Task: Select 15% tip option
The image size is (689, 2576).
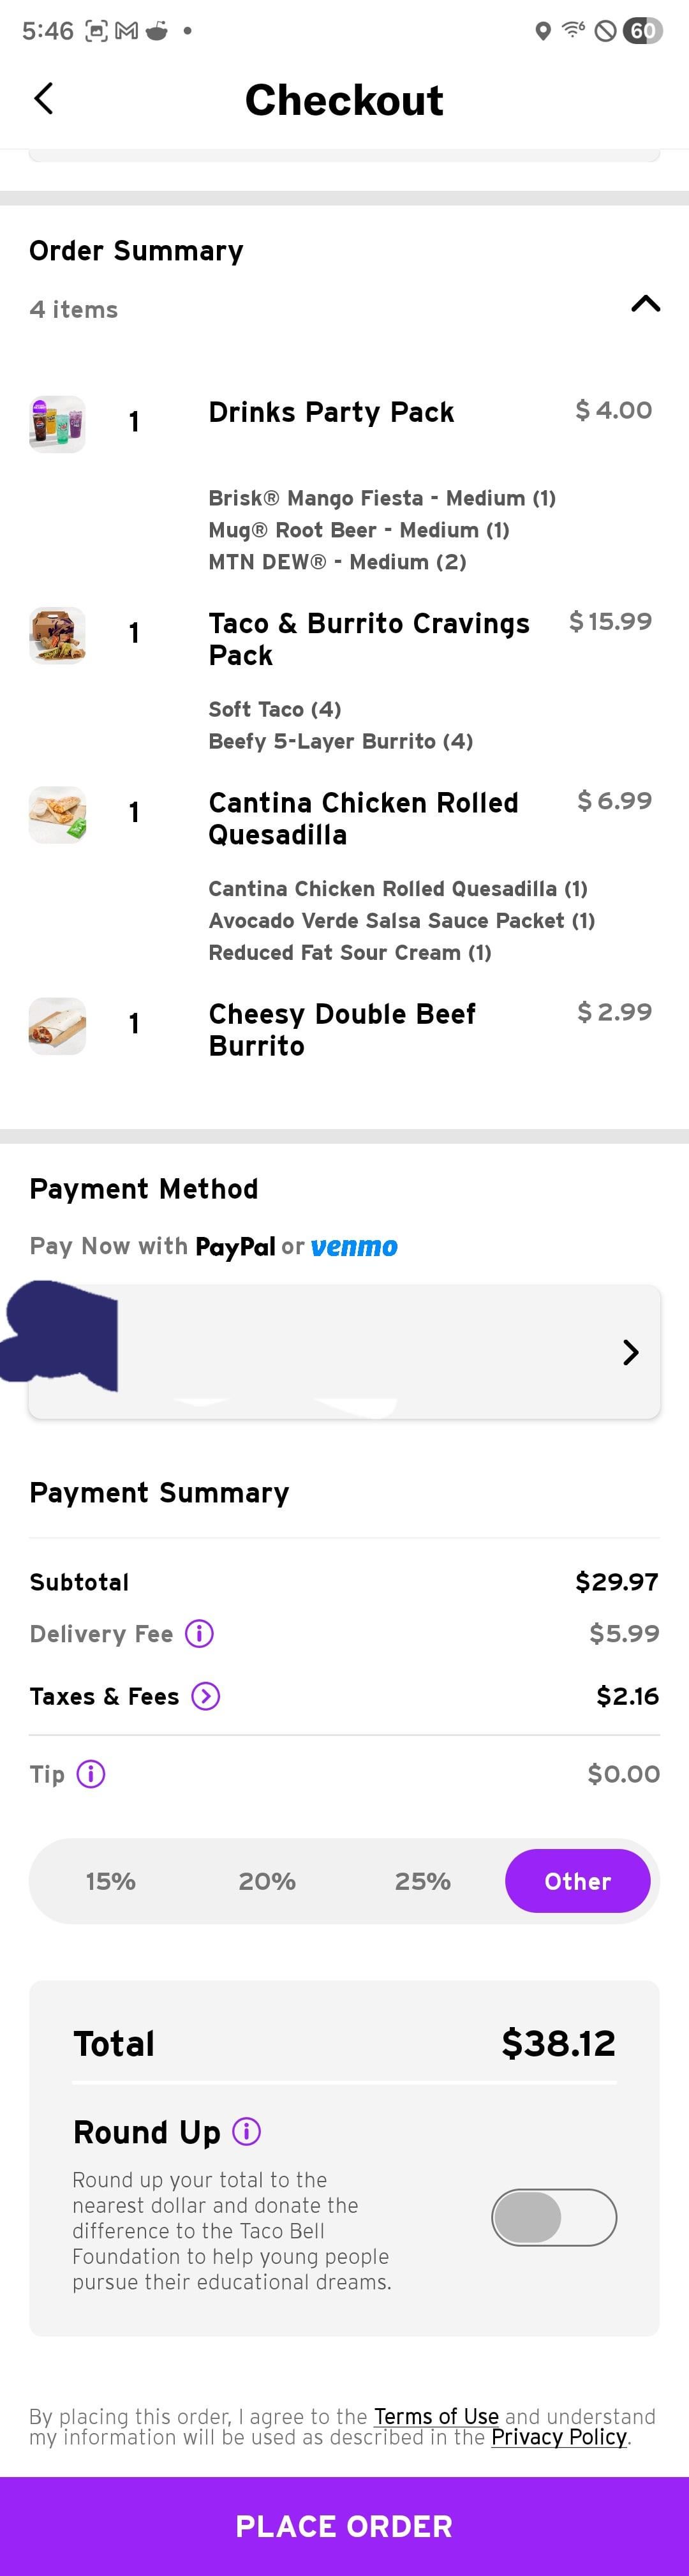Action: pyautogui.click(x=110, y=1881)
